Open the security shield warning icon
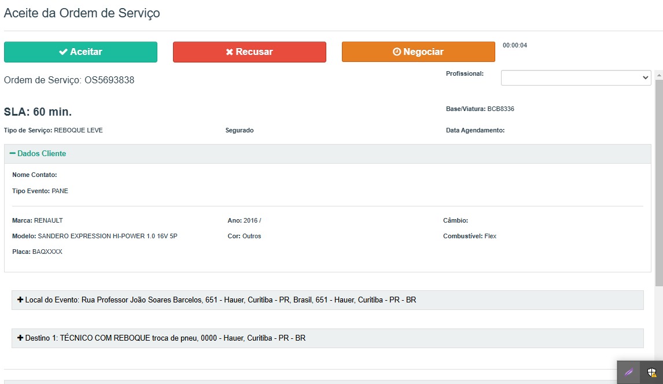This screenshot has width=663, height=384. (651, 372)
